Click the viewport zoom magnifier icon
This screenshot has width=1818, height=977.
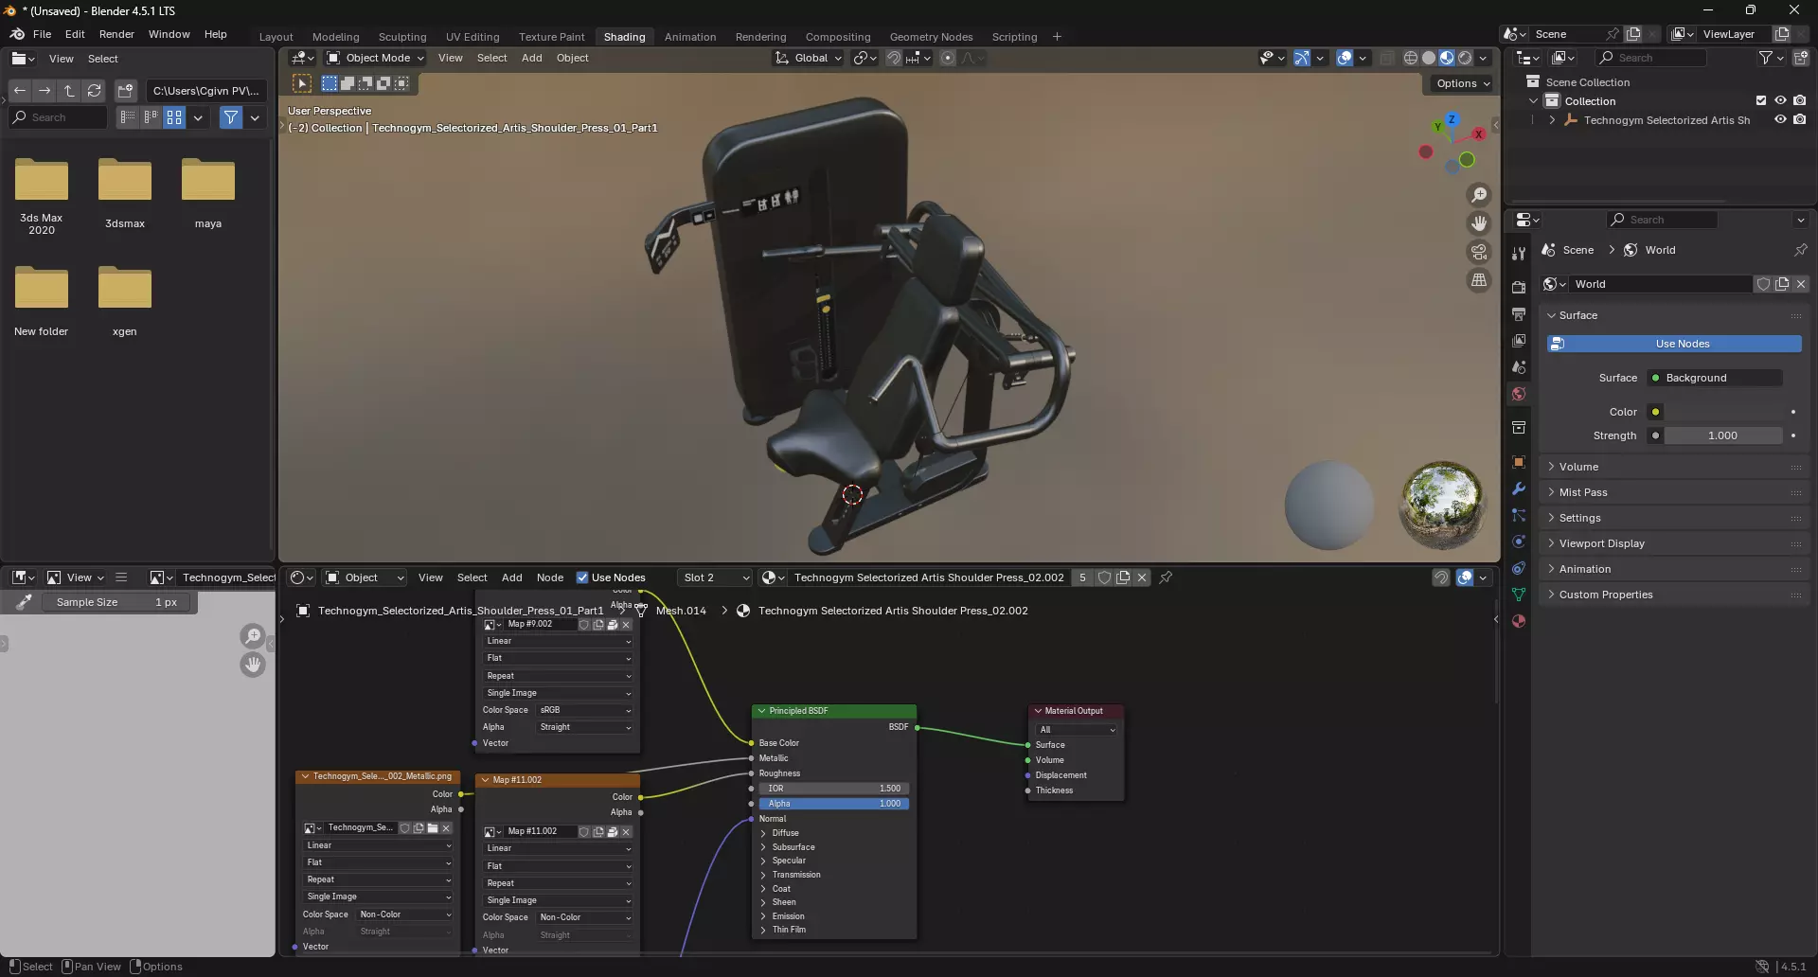[x=1479, y=195]
